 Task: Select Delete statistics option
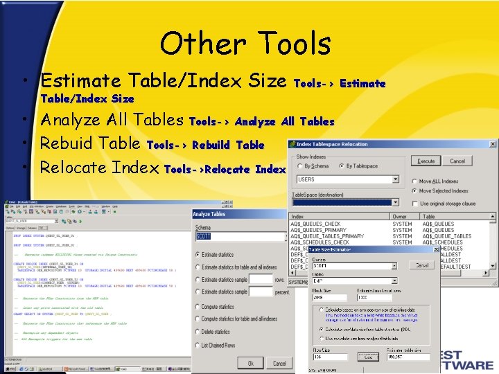(x=198, y=332)
